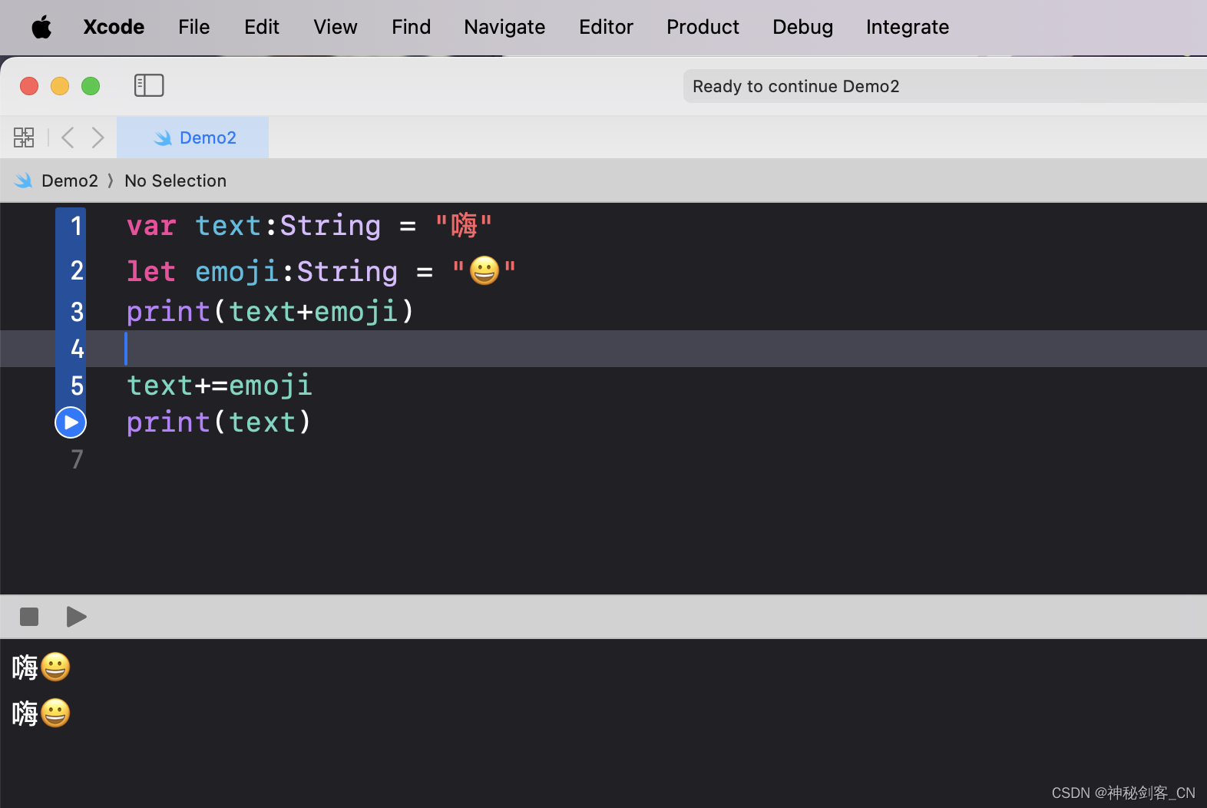Click No Selection in jump bar
Image resolution: width=1207 pixels, height=808 pixels.
(x=175, y=180)
